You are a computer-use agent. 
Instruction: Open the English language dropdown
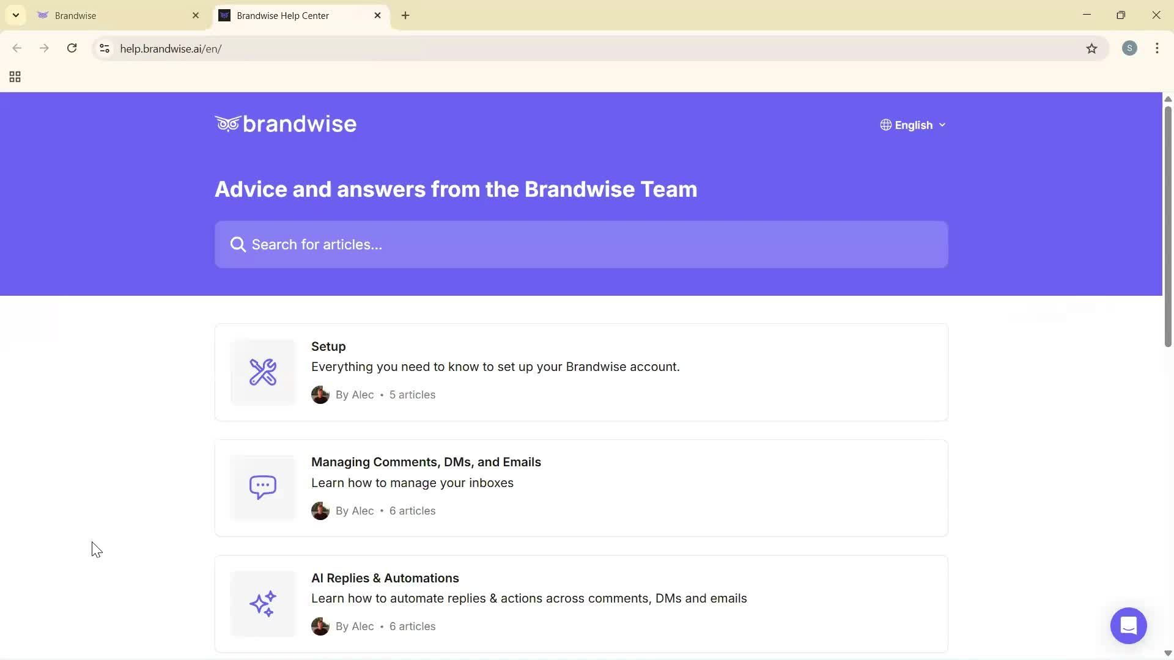click(914, 125)
